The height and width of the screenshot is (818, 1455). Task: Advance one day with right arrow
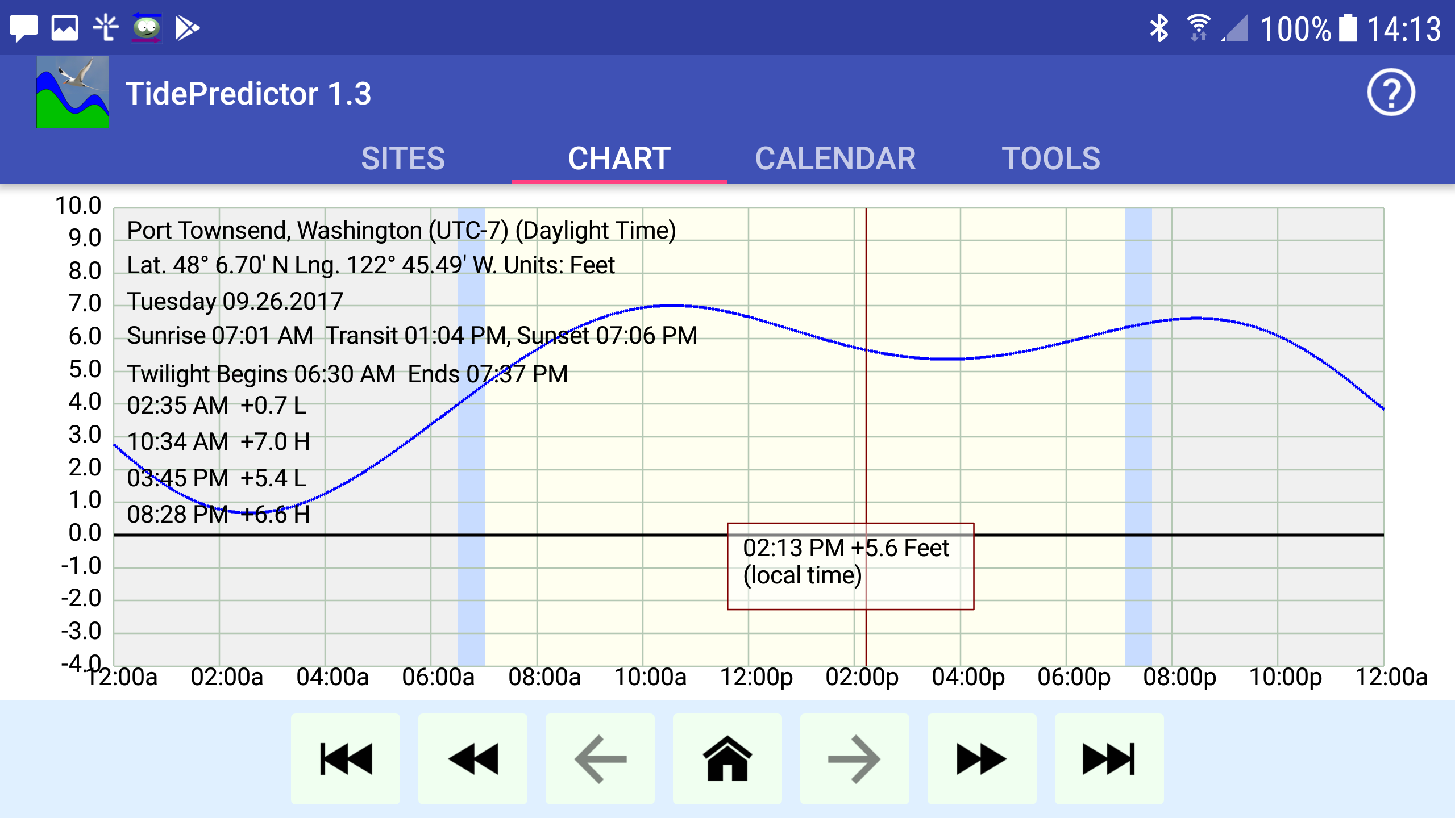click(x=854, y=758)
